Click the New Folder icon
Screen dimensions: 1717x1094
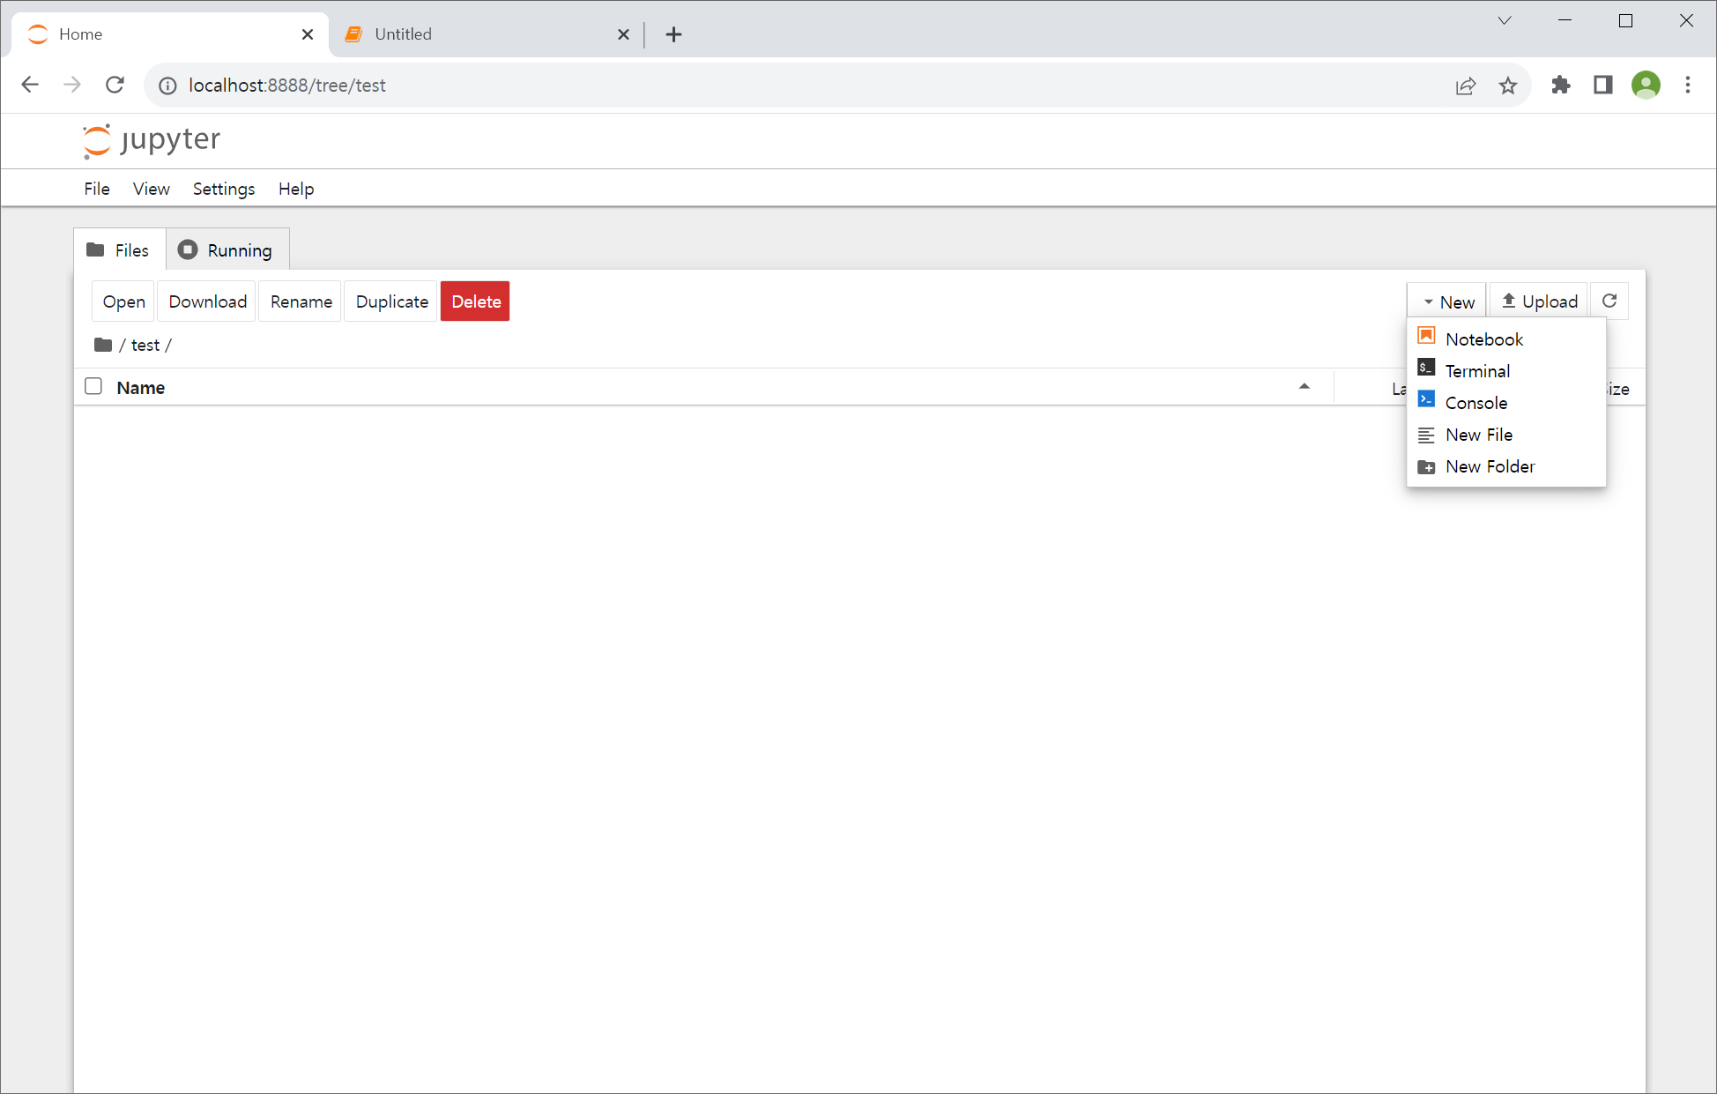1426,466
